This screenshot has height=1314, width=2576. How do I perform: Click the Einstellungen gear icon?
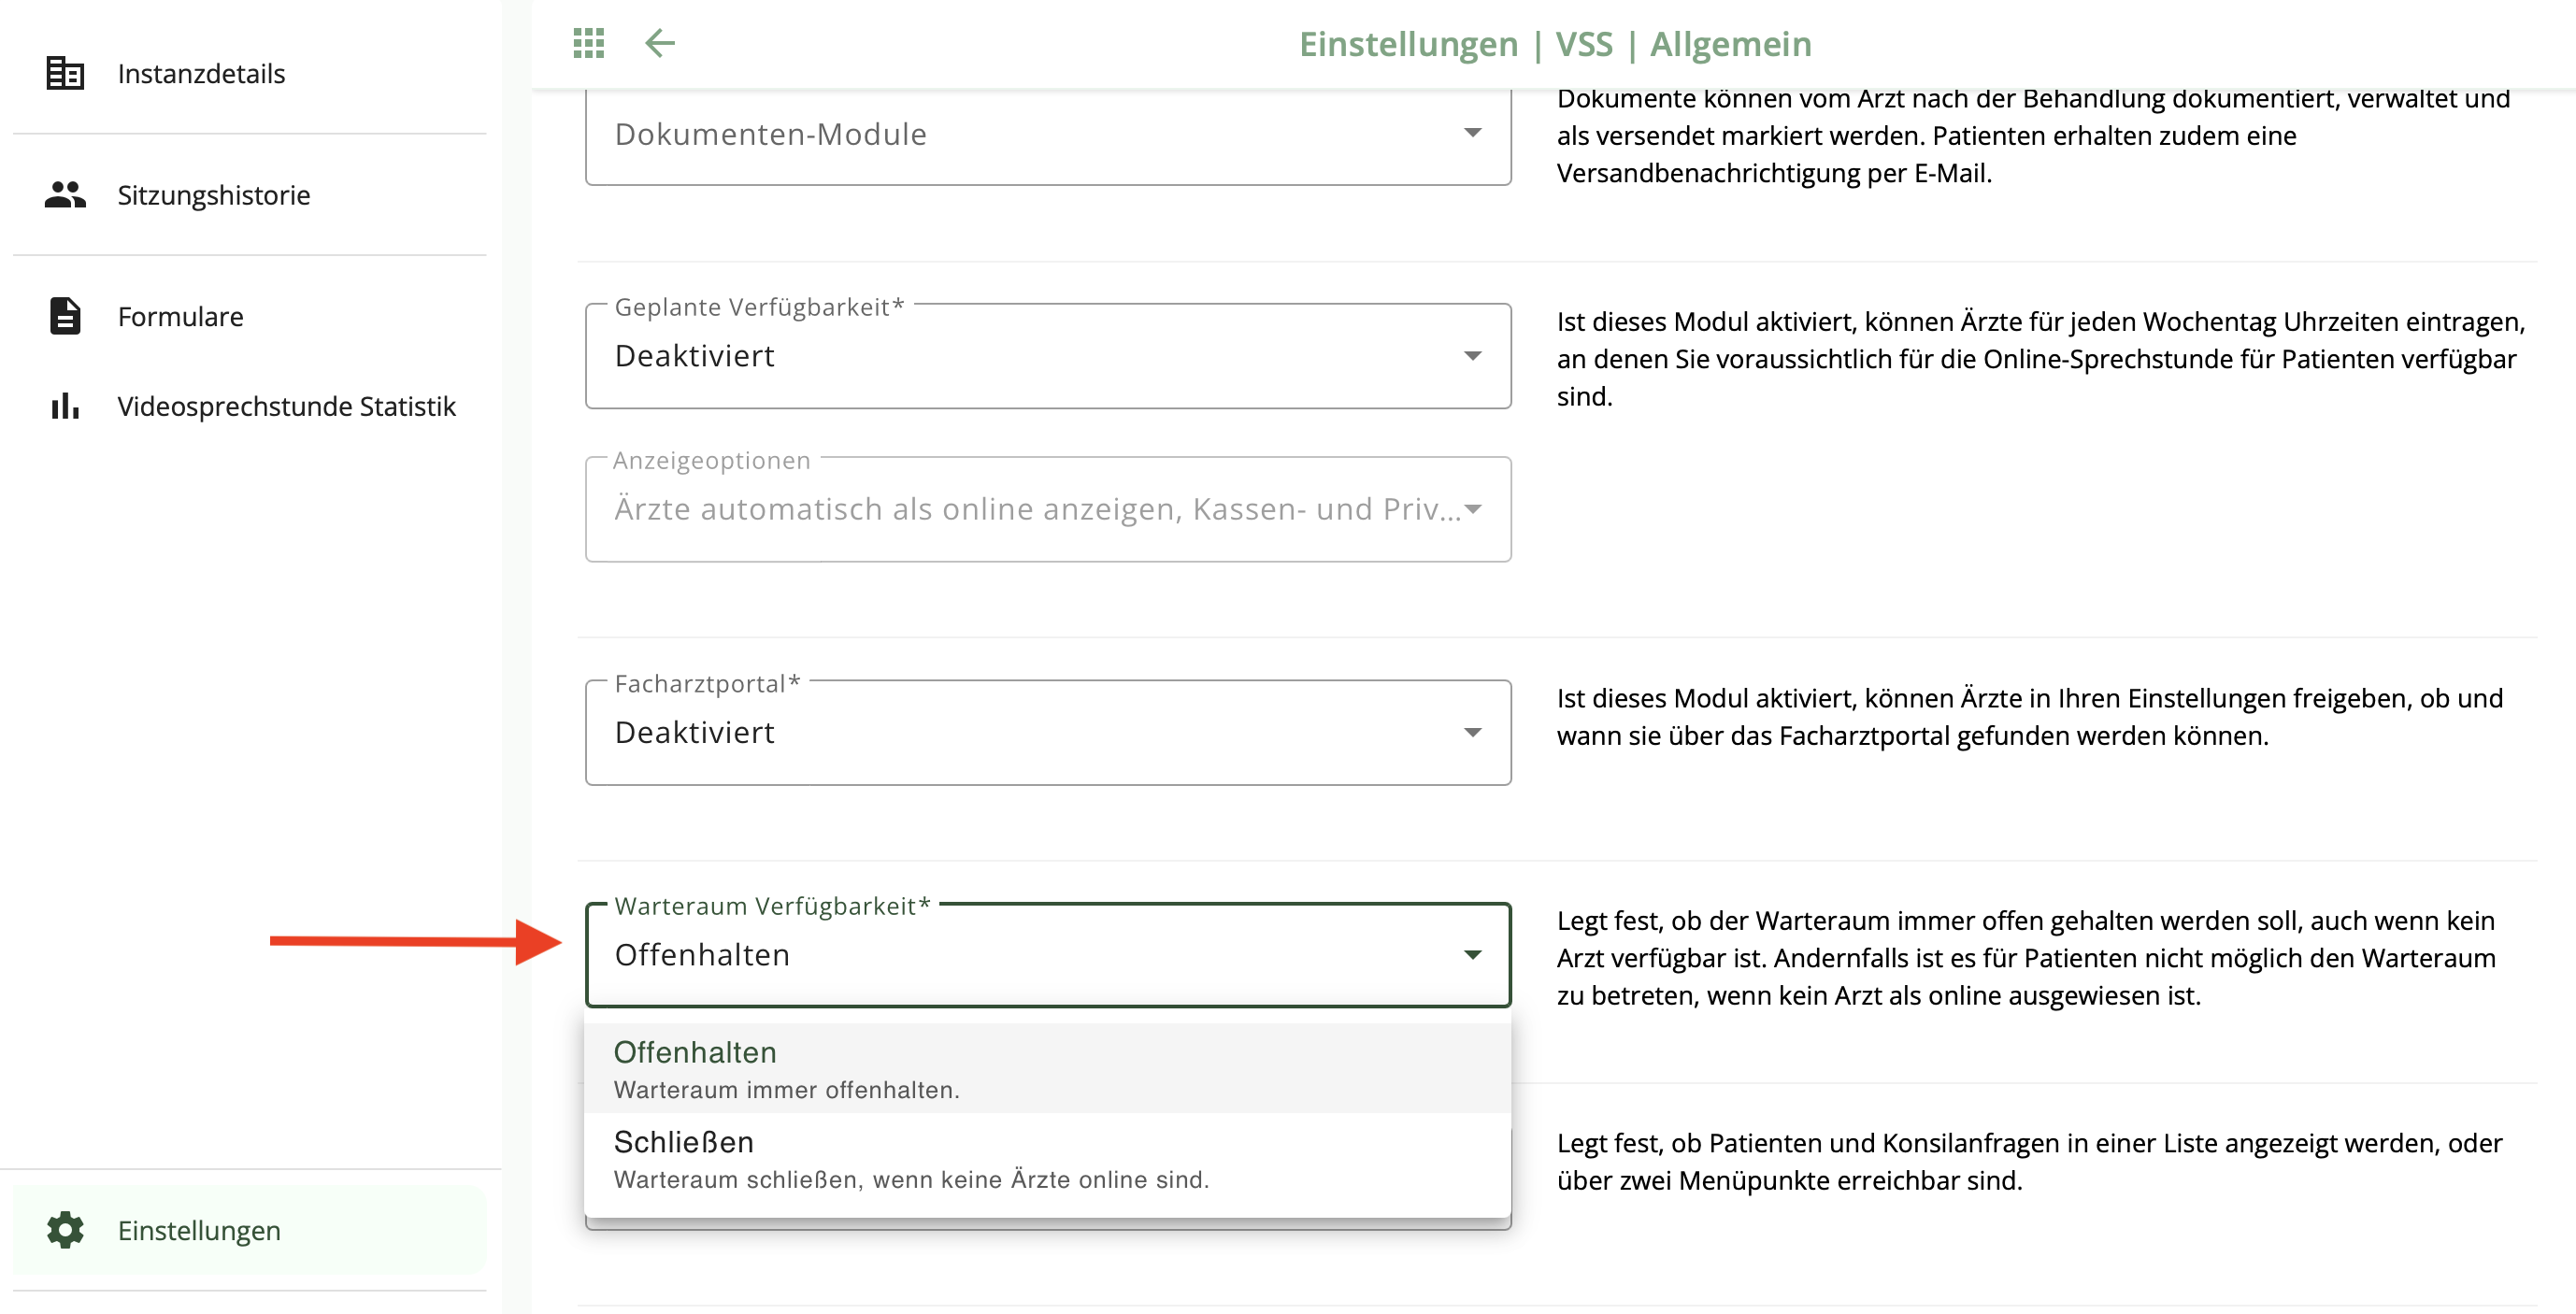point(65,1230)
